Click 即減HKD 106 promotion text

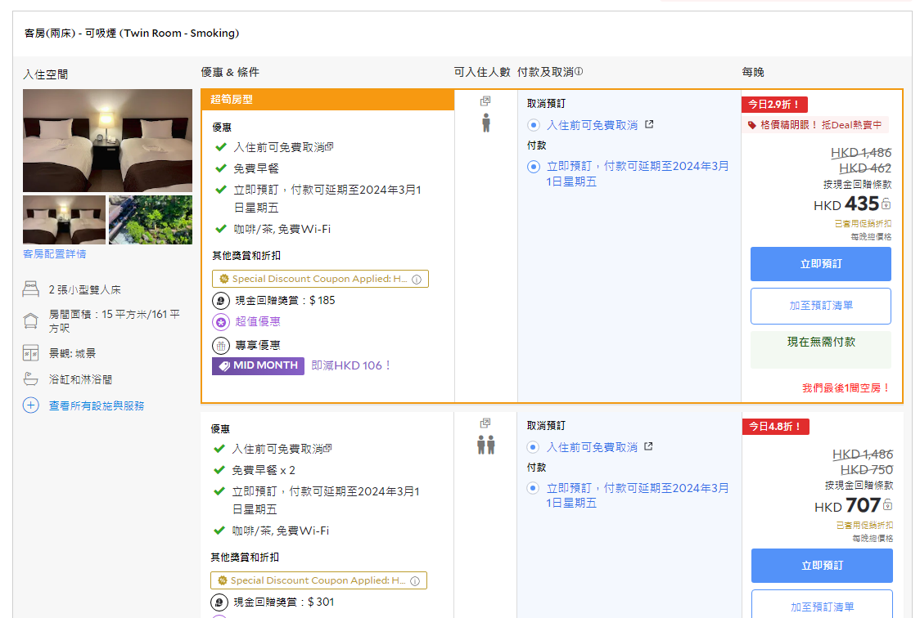point(351,365)
